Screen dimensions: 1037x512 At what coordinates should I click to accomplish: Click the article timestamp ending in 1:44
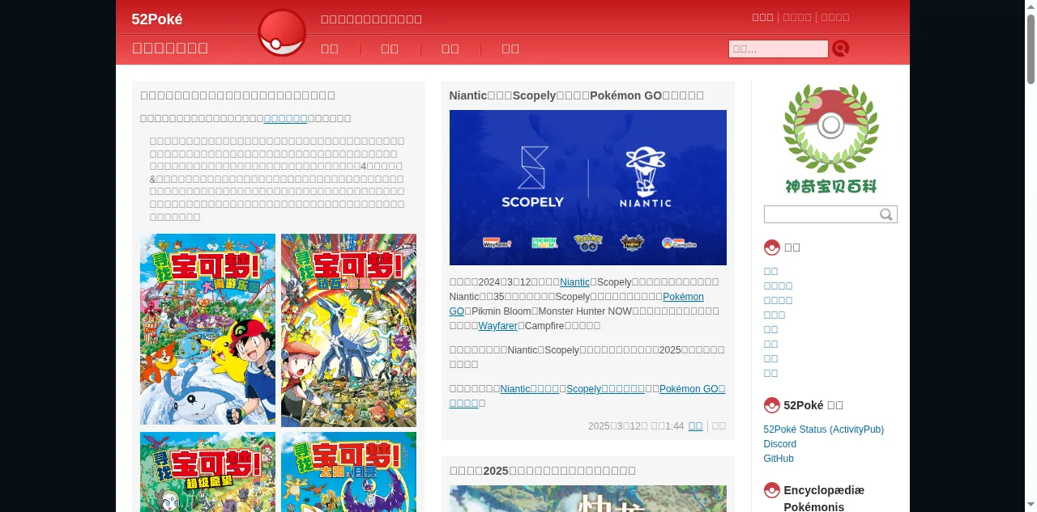coord(636,426)
